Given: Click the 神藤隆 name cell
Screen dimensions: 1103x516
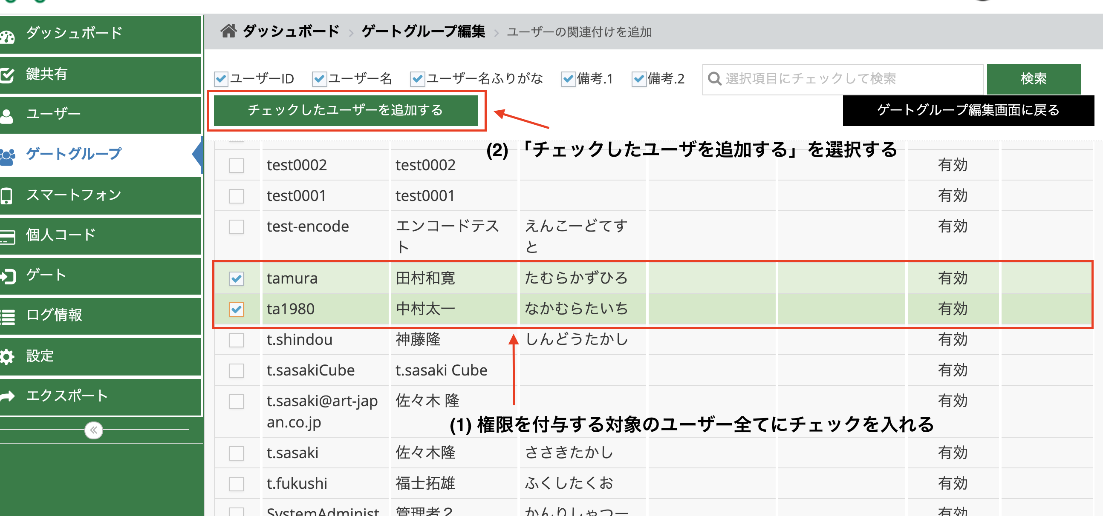Looking at the screenshot, I should click(x=454, y=340).
